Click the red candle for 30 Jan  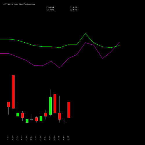pyautogui.click(x=55, y=104)
